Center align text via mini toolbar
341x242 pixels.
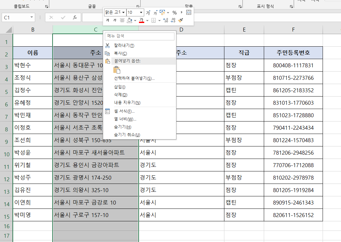pos(122,20)
